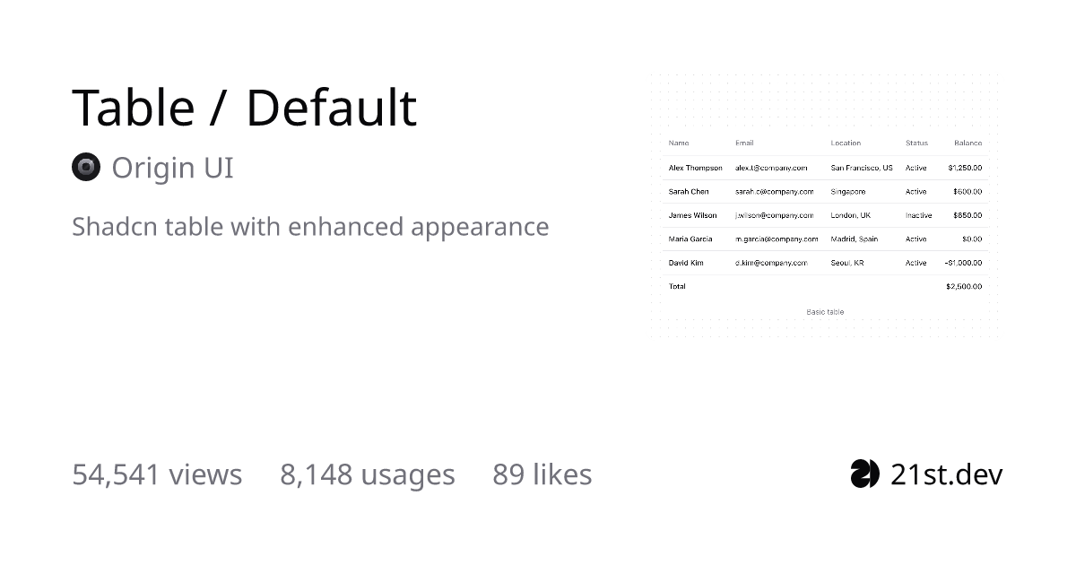Select the Maria Garcia row

[825, 239]
